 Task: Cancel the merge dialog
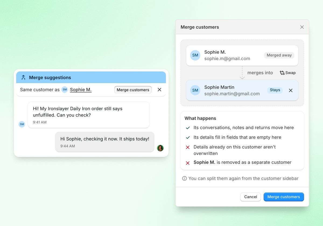250,197
